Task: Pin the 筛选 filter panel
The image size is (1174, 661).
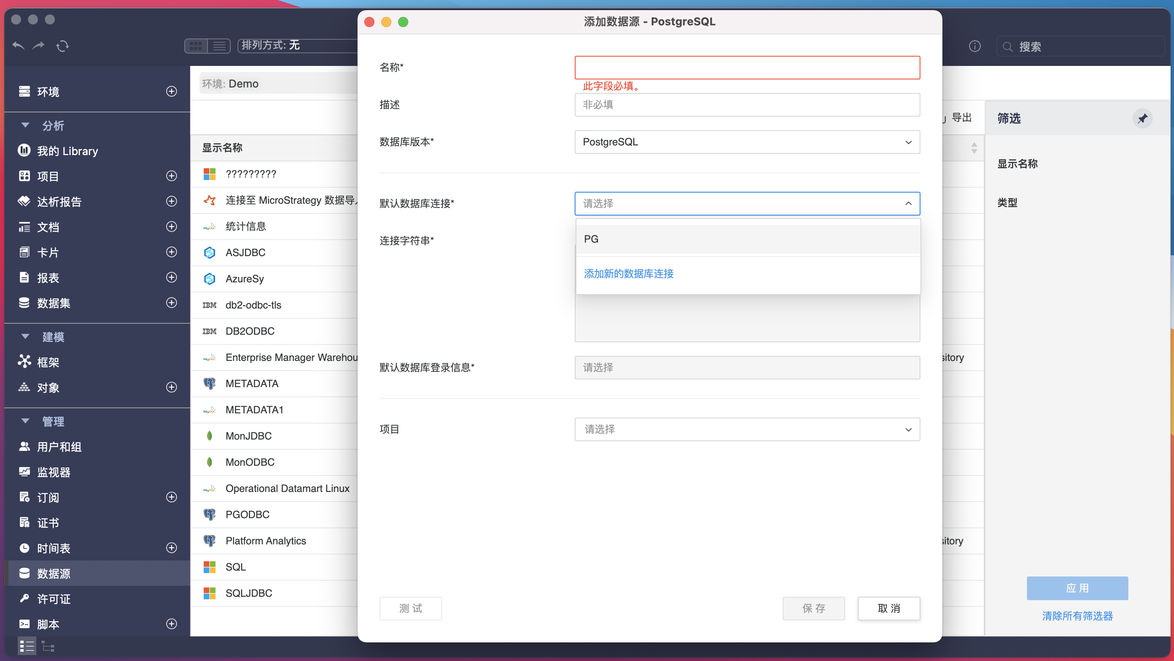Action: pyautogui.click(x=1143, y=118)
